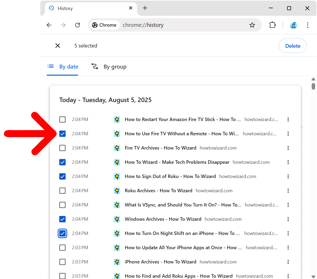Cancel selection with the X icon

pos(58,46)
